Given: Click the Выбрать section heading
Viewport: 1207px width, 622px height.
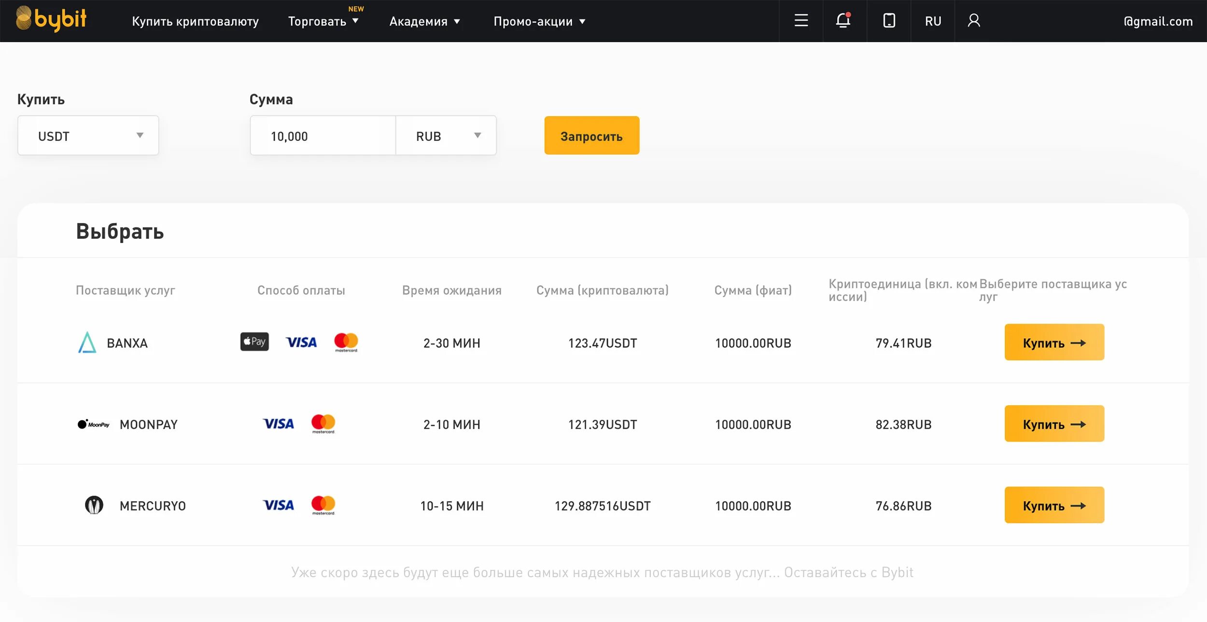Looking at the screenshot, I should coord(120,231).
